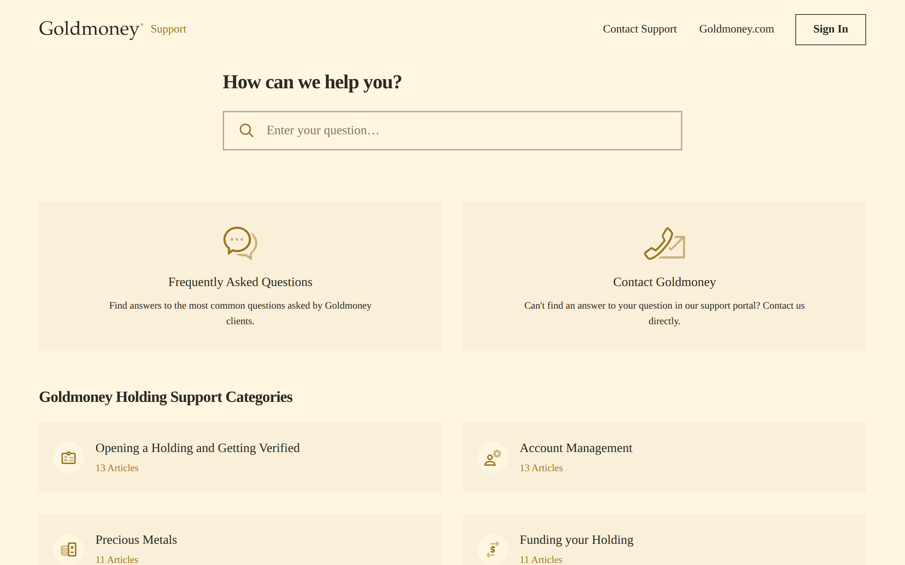Click the Precious Metals coins icon
Screen dimensions: 905x565
pos(69,549)
